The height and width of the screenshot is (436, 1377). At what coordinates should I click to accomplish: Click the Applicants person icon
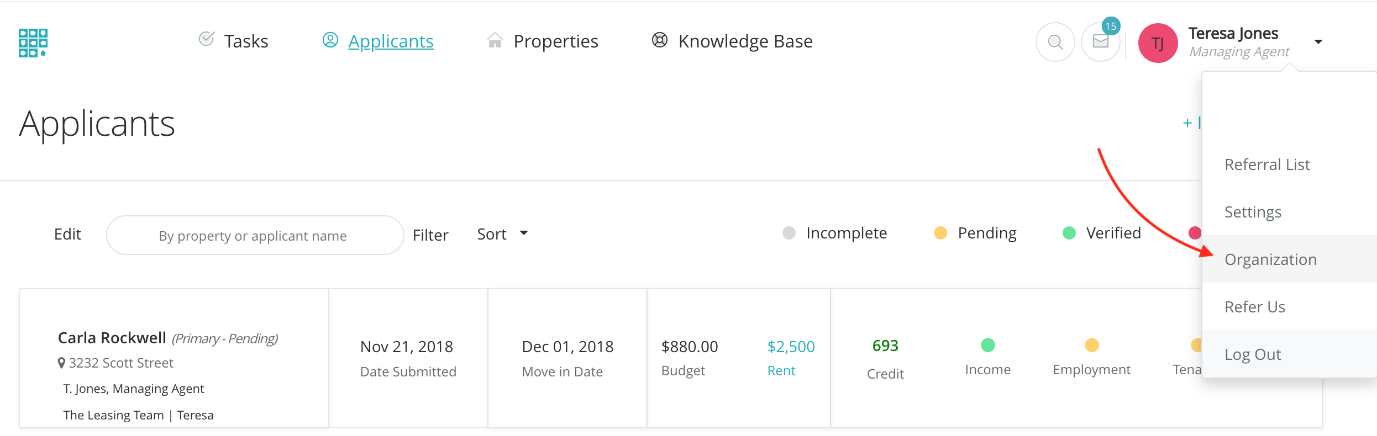(330, 40)
